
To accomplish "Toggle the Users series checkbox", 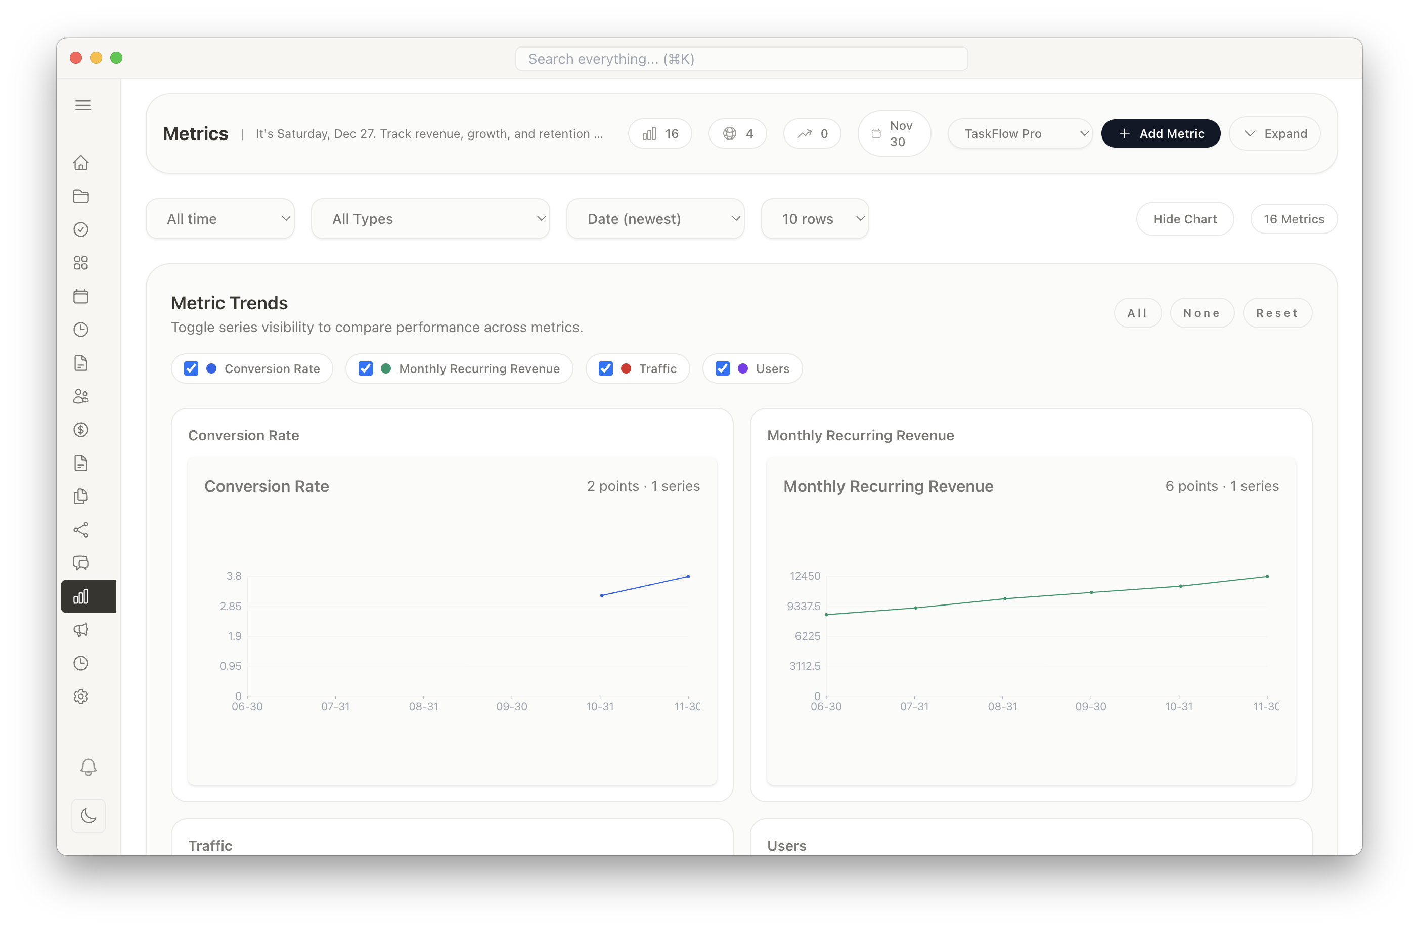I will coord(723,369).
